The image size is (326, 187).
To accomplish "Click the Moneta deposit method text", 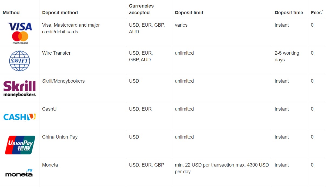I will [50, 165].
